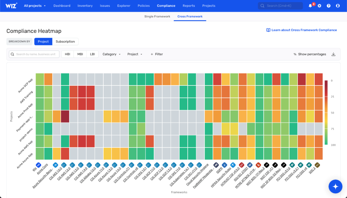
Task: Click the NIST CSF v1.1 framework icon
Action: [275, 165]
